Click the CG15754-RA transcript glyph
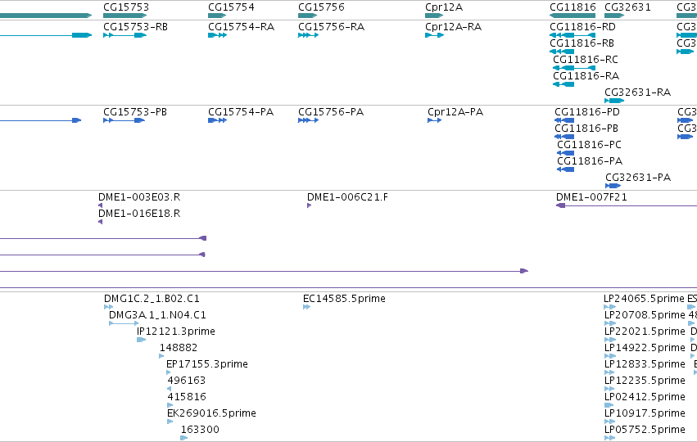The height and width of the screenshot is (442, 697). click(217, 35)
